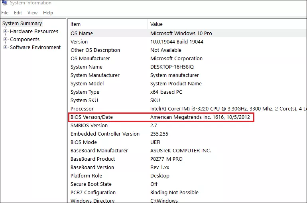This screenshot has height=203, width=307.
Task: Select the BIOS Version/Date row label
Action: (x=92, y=117)
